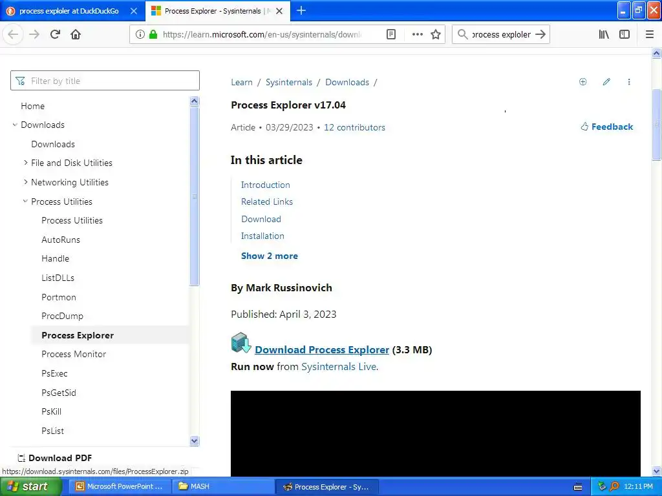Screen dimensions: 662x496
Task: Expand File and Disk Utilities
Action: click(25, 163)
